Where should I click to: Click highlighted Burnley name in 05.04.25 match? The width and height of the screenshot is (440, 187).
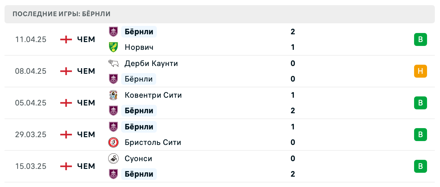pos(139,111)
